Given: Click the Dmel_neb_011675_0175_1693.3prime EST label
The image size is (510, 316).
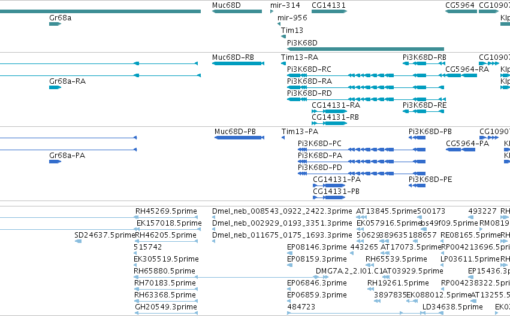Looking at the screenshot, I should coord(282,235).
